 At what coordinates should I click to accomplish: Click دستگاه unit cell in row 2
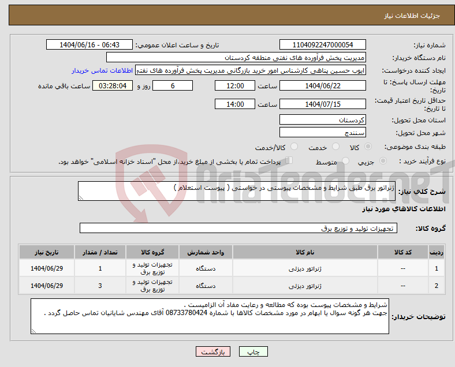(206, 286)
